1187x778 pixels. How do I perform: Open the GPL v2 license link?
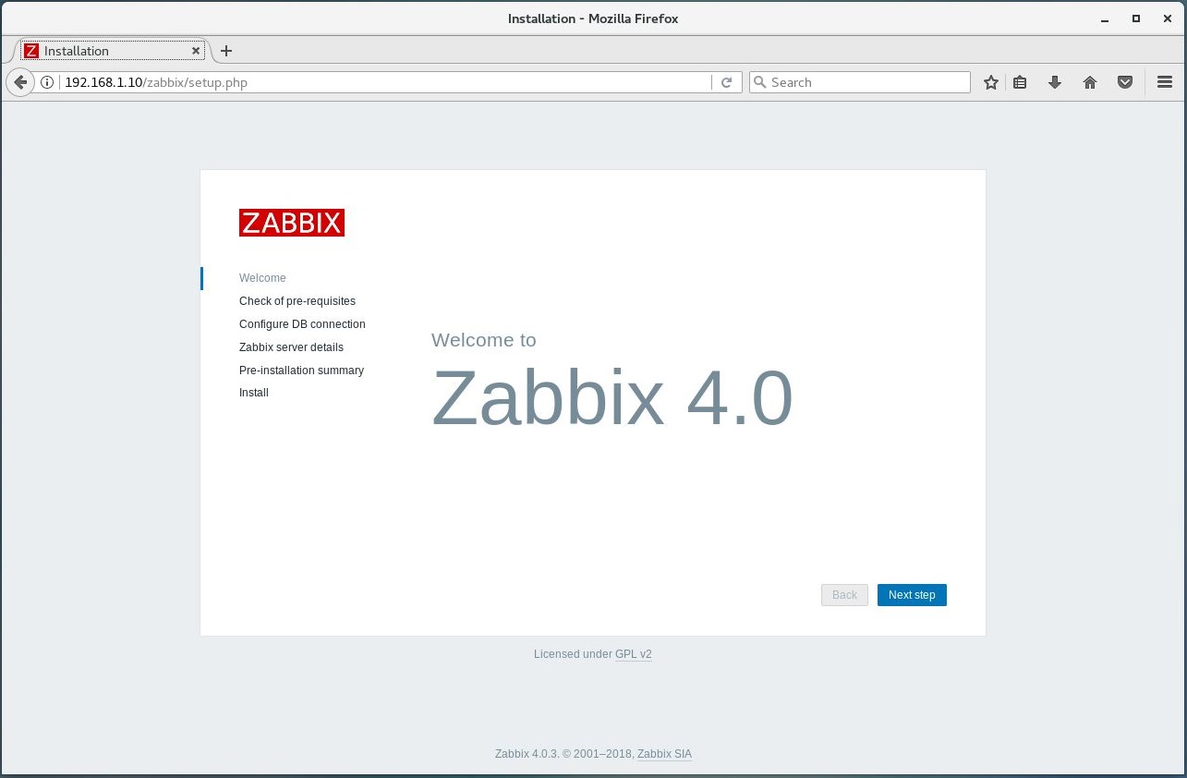point(634,654)
